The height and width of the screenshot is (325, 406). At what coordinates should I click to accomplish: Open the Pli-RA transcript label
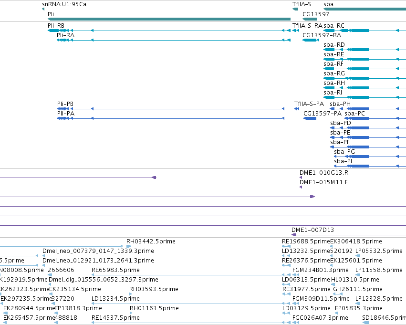tap(65, 35)
